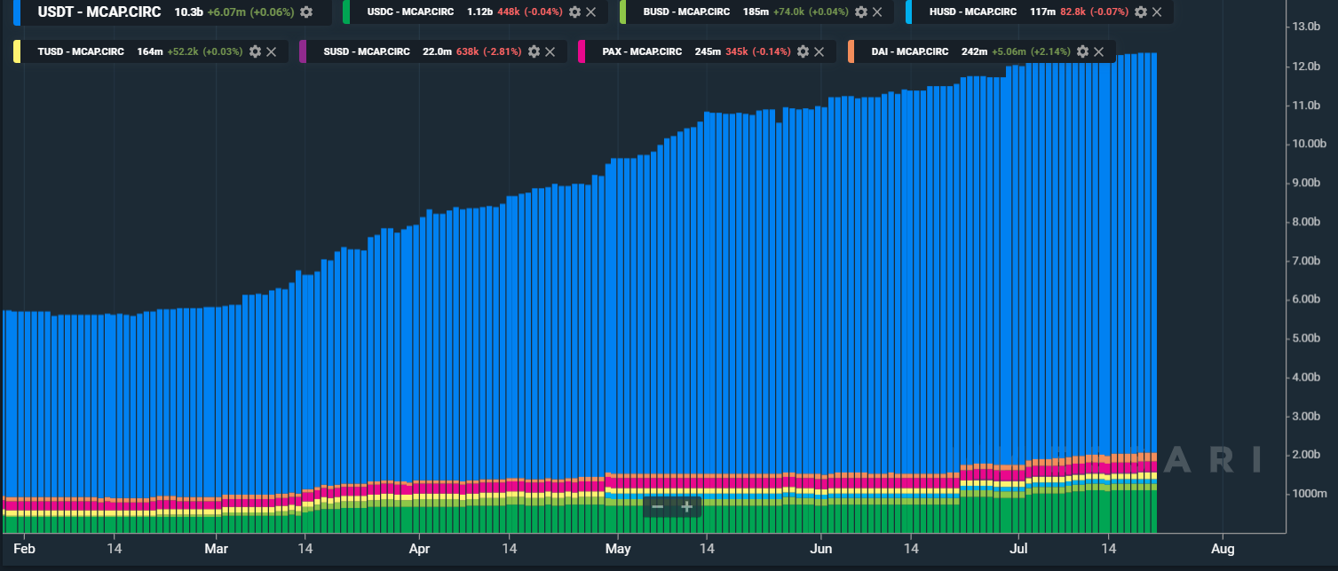Remove DAI series from the chart
Image resolution: width=1338 pixels, height=571 pixels.
(x=1100, y=51)
